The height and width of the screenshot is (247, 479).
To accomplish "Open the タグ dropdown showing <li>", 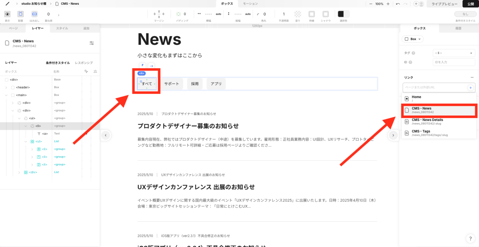I will (454, 53).
